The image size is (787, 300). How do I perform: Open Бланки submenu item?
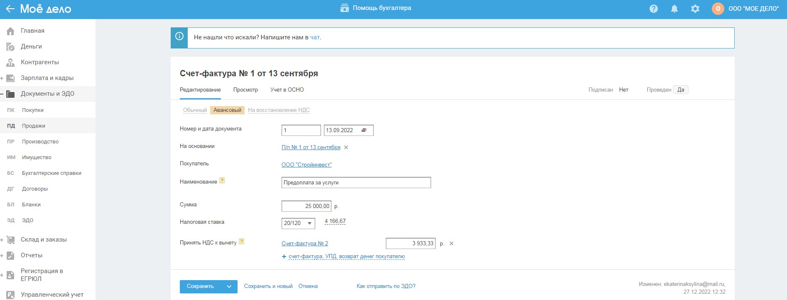[31, 205]
